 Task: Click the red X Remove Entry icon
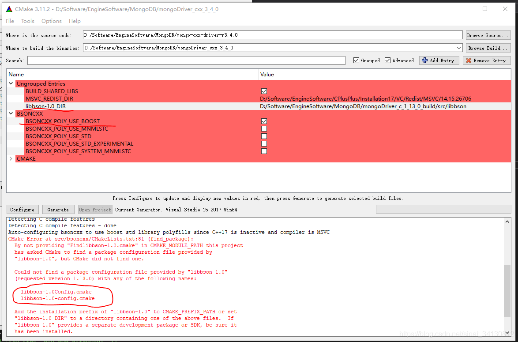click(469, 60)
